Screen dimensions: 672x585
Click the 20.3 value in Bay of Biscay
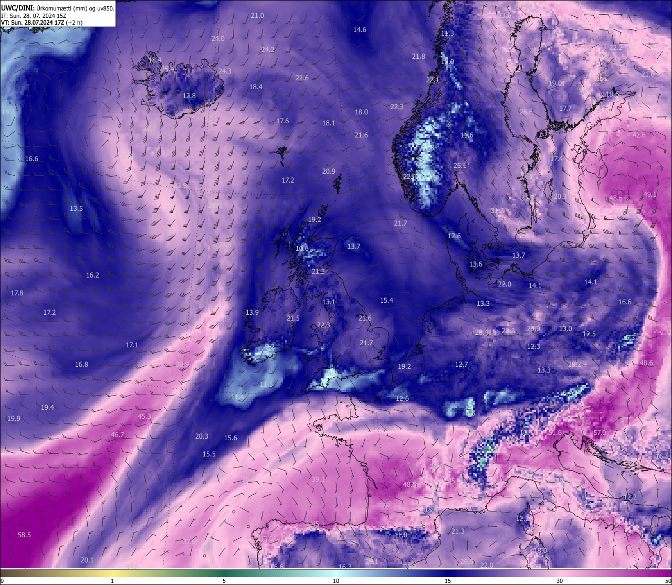[x=202, y=436]
